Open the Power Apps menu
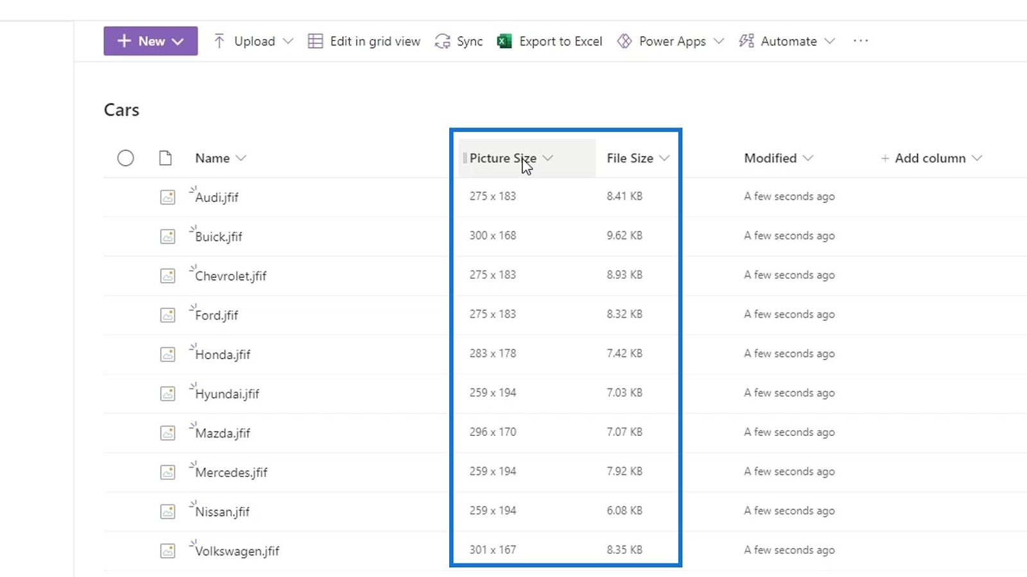The height and width of the screenshot is (577, 1027). (x=671, y=41)
